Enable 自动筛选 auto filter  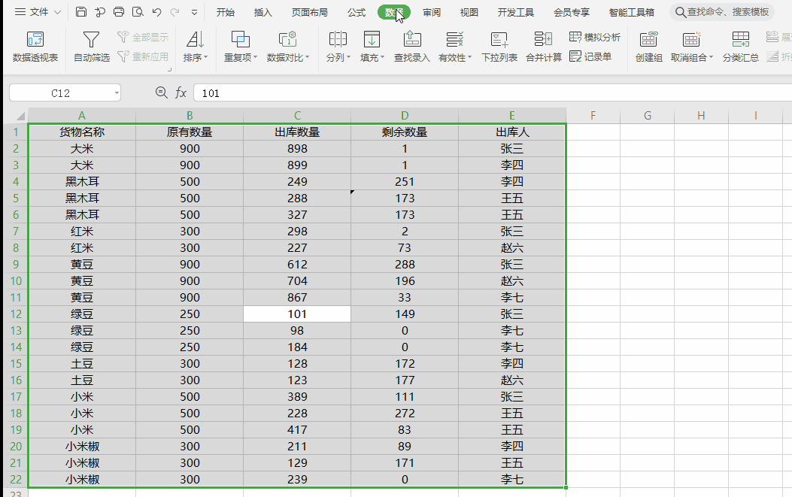92,46
